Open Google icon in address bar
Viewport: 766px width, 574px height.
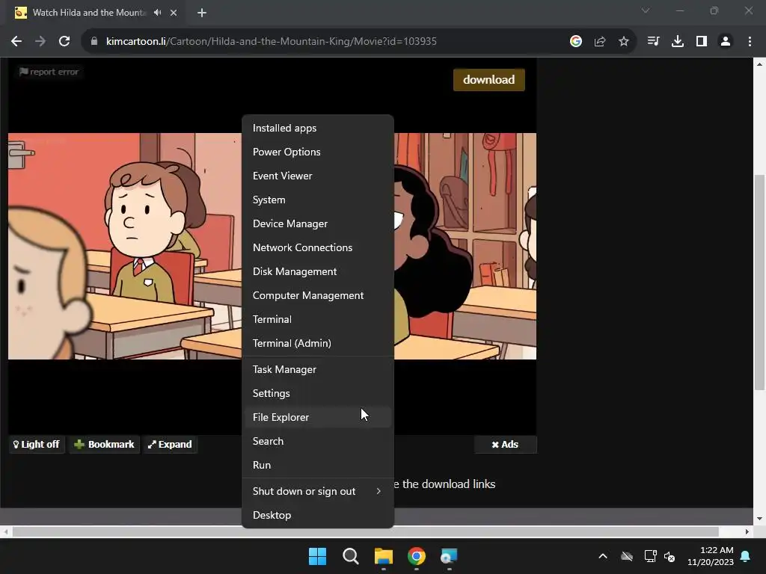(x=576, y=42)
